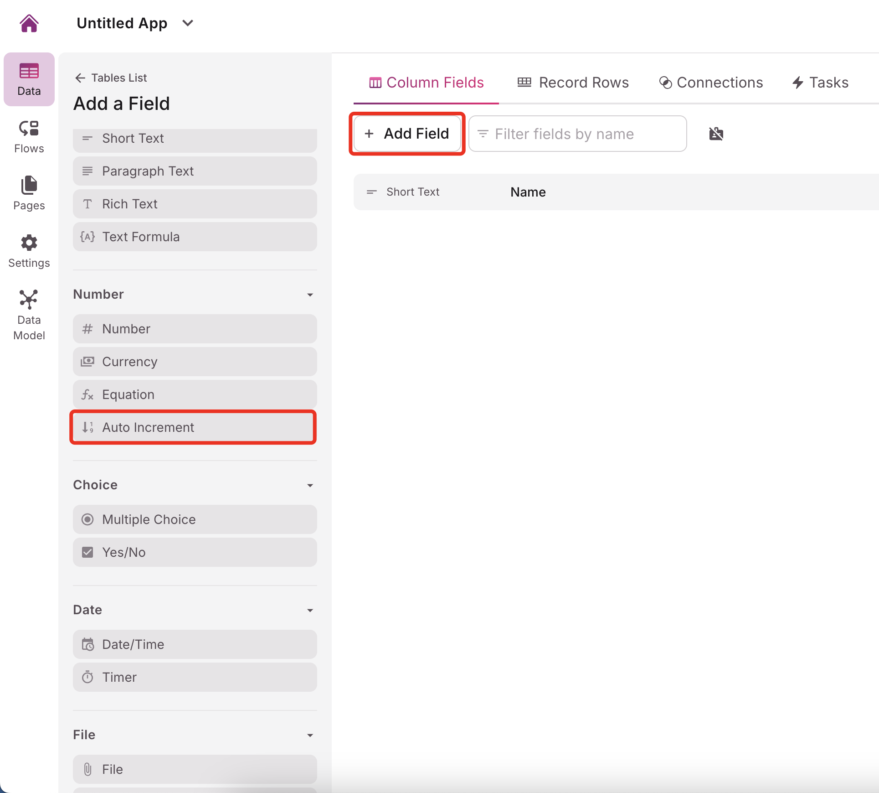Screen dimensions: 879x793
Task: Click the hide fields icon button
Action: (715, 133)
